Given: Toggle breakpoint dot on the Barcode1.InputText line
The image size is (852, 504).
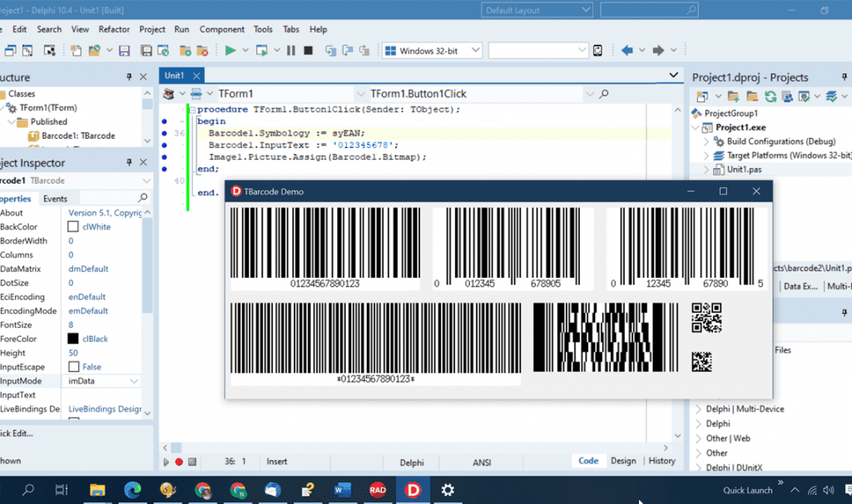Looking at the screenshot, I should (164, 145).
